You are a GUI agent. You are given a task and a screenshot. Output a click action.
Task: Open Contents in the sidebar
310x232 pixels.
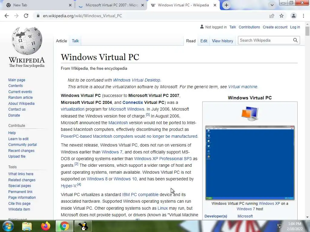(x=16, y=85)
